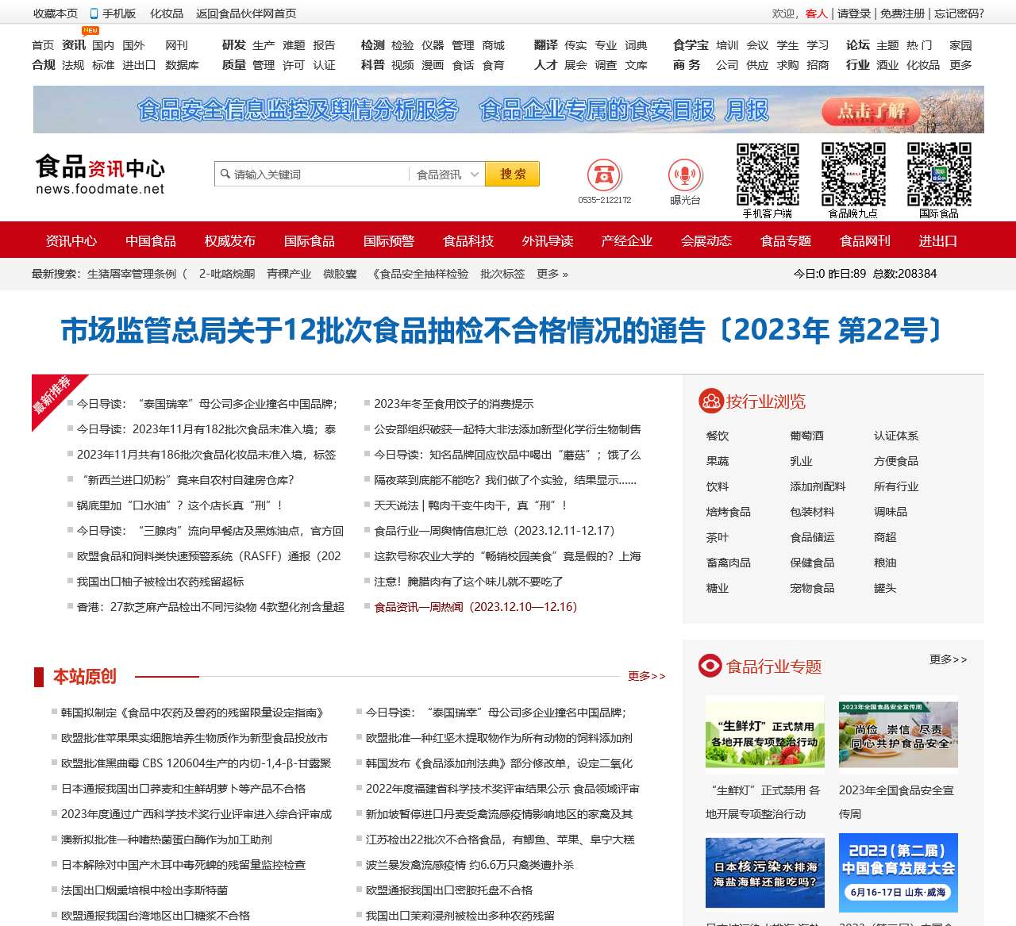Click the 国际食品 QR code
This screenshot has height=926, width=1016.
[x=939, y=175]
